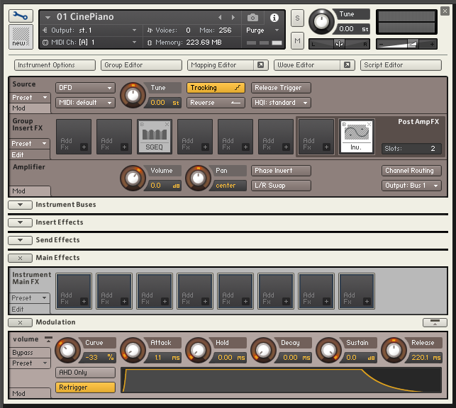Add Fx in last Instrument Main FX slot
Image resolution: width=456 pixels, height=408 pixels.
[x=357, y=291]
